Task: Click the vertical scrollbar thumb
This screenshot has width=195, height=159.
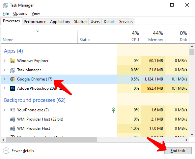Action: (x=192, y=52)
